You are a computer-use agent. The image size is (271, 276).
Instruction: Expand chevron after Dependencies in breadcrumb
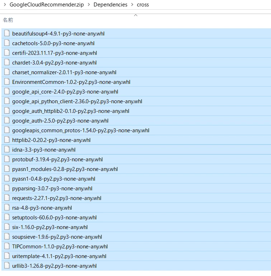[x=132, y=5]
